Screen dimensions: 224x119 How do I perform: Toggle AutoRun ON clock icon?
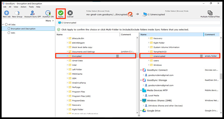tap(48, 13)
